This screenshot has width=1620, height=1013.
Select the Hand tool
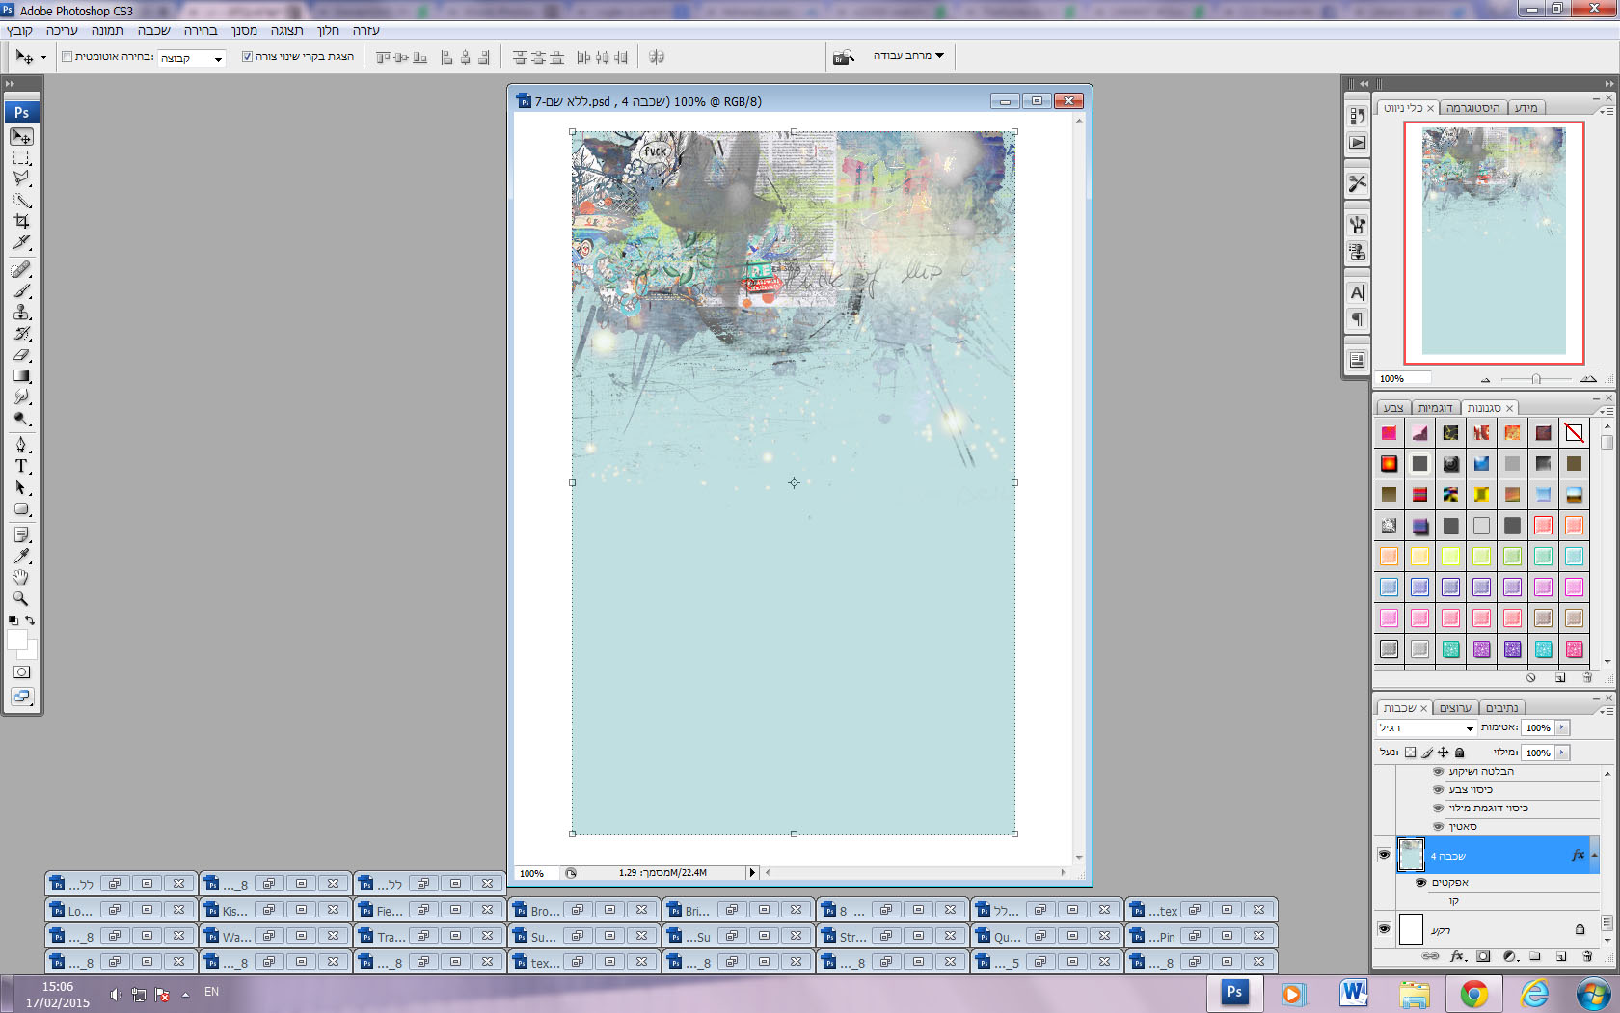(x=21, y=577)
